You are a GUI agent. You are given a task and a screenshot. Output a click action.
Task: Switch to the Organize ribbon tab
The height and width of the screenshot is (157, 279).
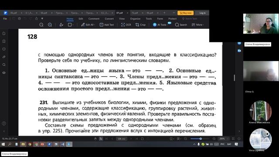[135, 19]
